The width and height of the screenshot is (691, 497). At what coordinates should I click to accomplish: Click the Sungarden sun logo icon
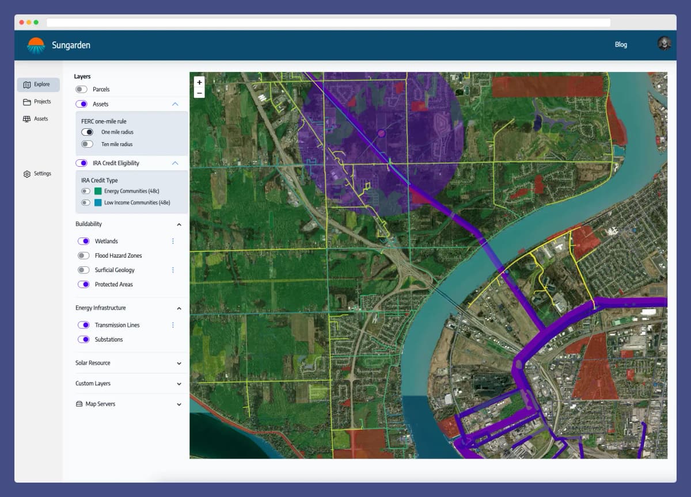pyautogui.click(x=36, y=45)
